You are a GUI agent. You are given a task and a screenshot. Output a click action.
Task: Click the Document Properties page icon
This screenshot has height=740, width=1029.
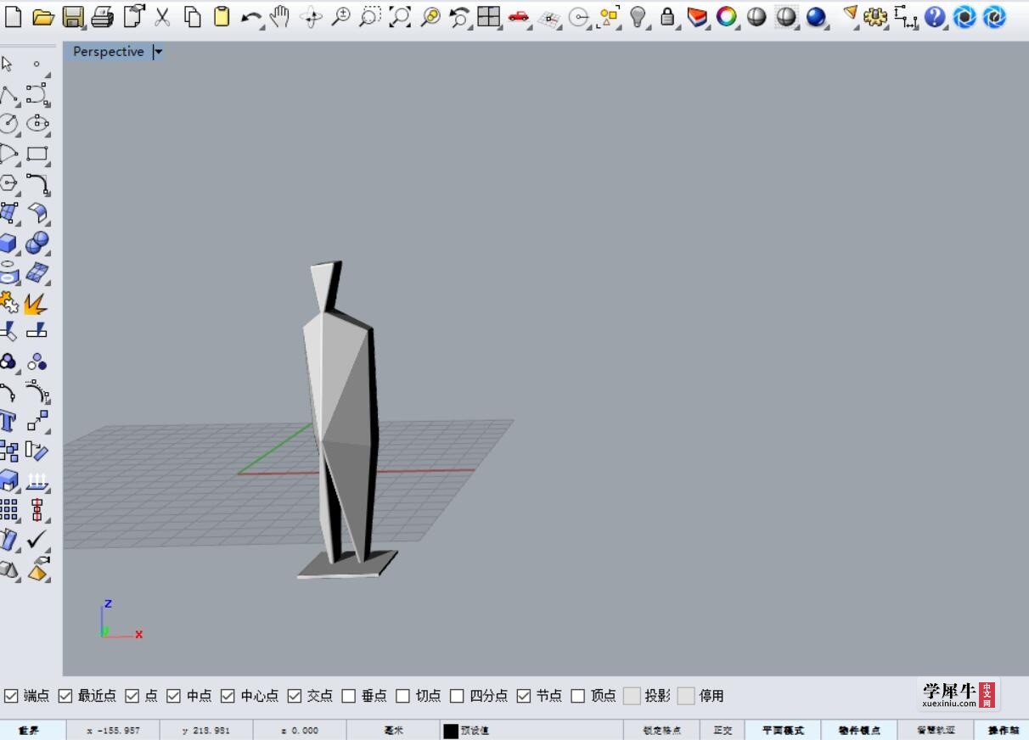coord(133,16)
